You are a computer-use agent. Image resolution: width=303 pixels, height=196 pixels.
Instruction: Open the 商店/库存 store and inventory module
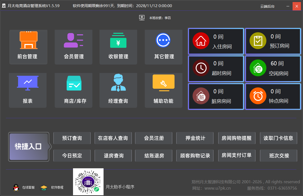(x=74, y=90)
